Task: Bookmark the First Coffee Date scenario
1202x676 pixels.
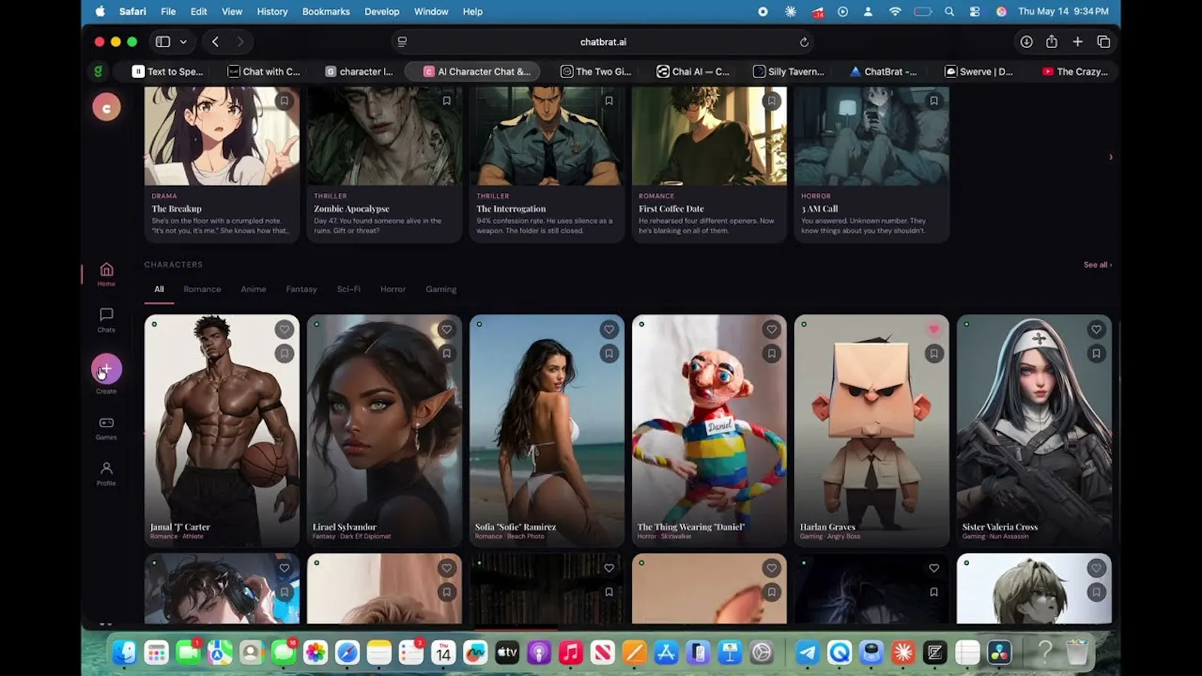Action: tap(772, 101)
